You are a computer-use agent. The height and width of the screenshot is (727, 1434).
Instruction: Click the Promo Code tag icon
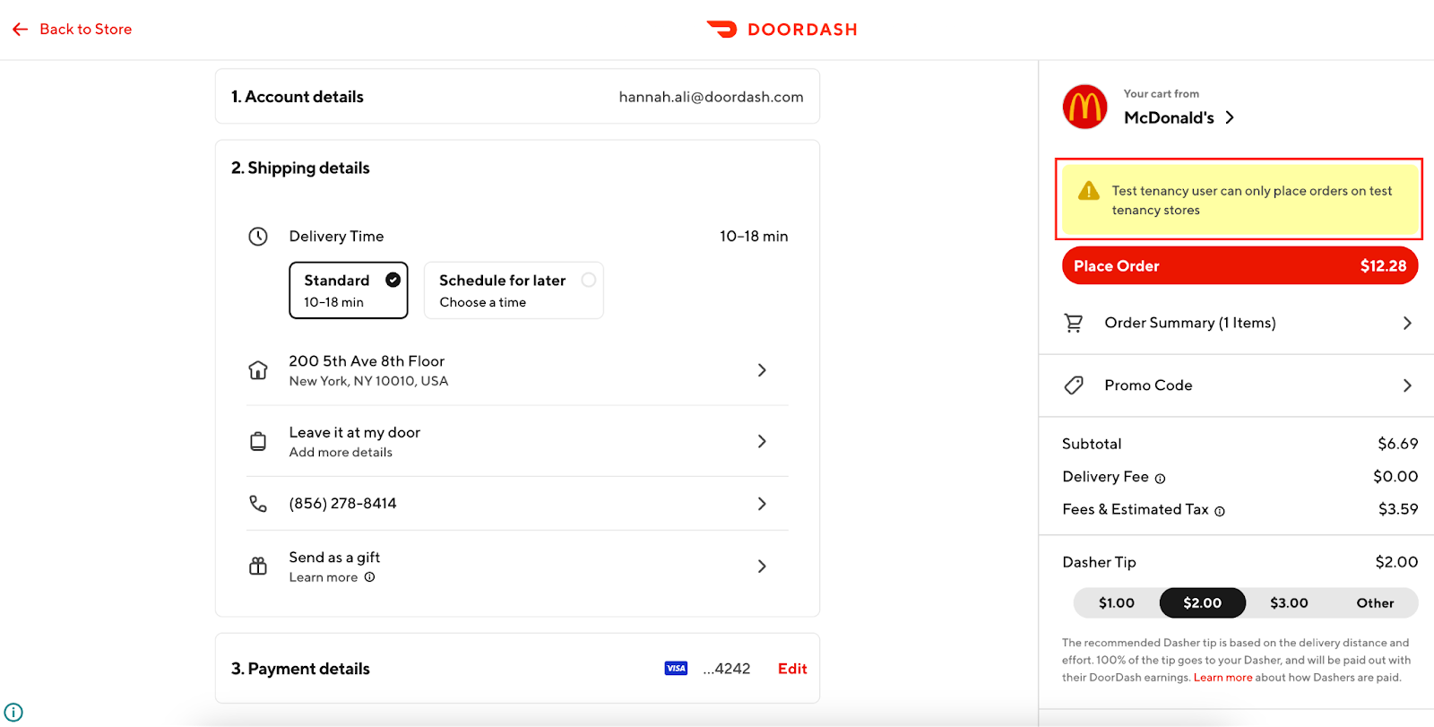pyautogui.click(x=1073, y=385)
